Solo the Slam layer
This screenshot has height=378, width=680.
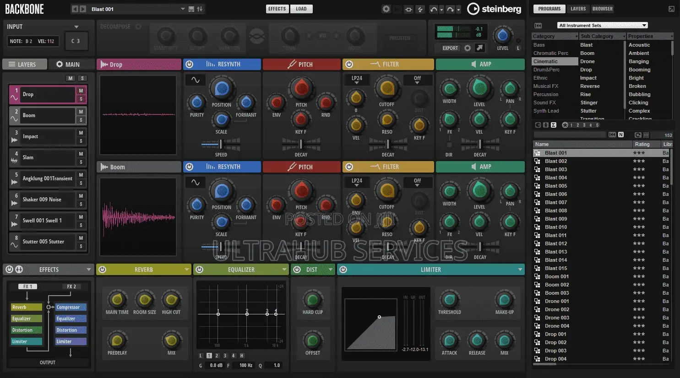[81, 162]
